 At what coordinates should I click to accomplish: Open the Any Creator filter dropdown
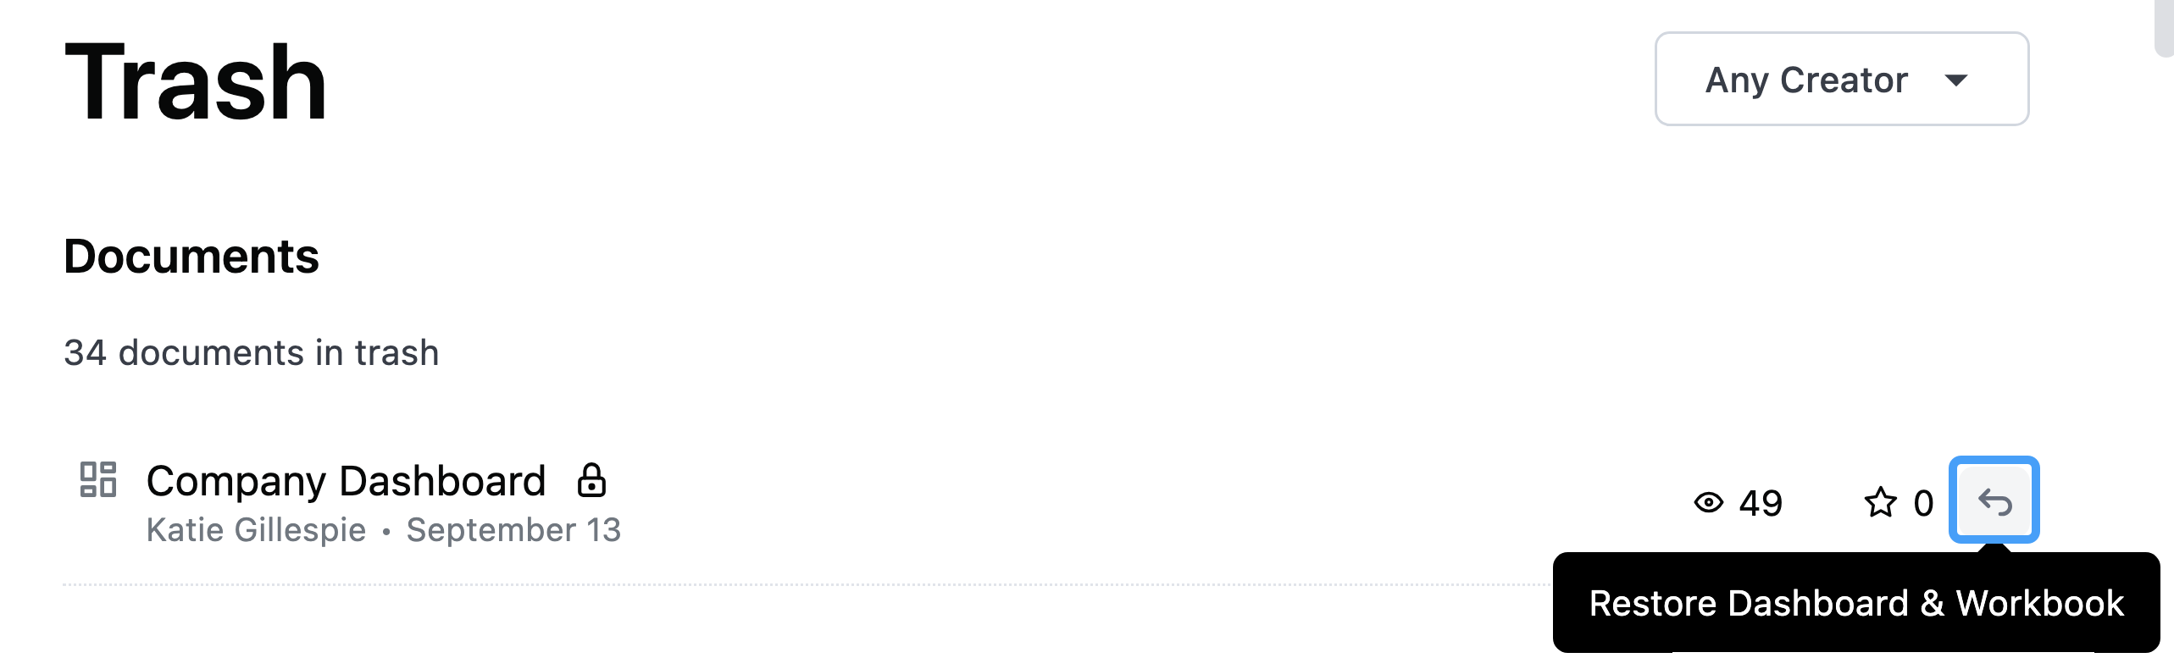click(1841, 79)
